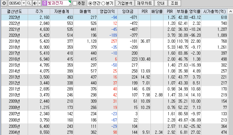Click the PER column header
The width and height of the screenshot is (233, 135).
coord(145,11)
